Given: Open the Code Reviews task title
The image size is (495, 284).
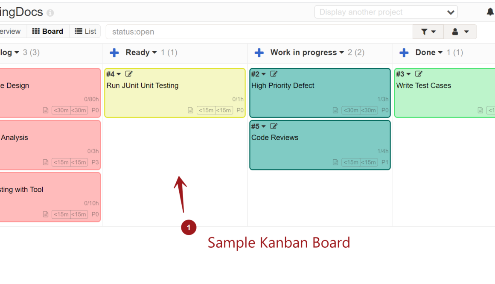Looking at the screenshot, I should coord(275,138).
